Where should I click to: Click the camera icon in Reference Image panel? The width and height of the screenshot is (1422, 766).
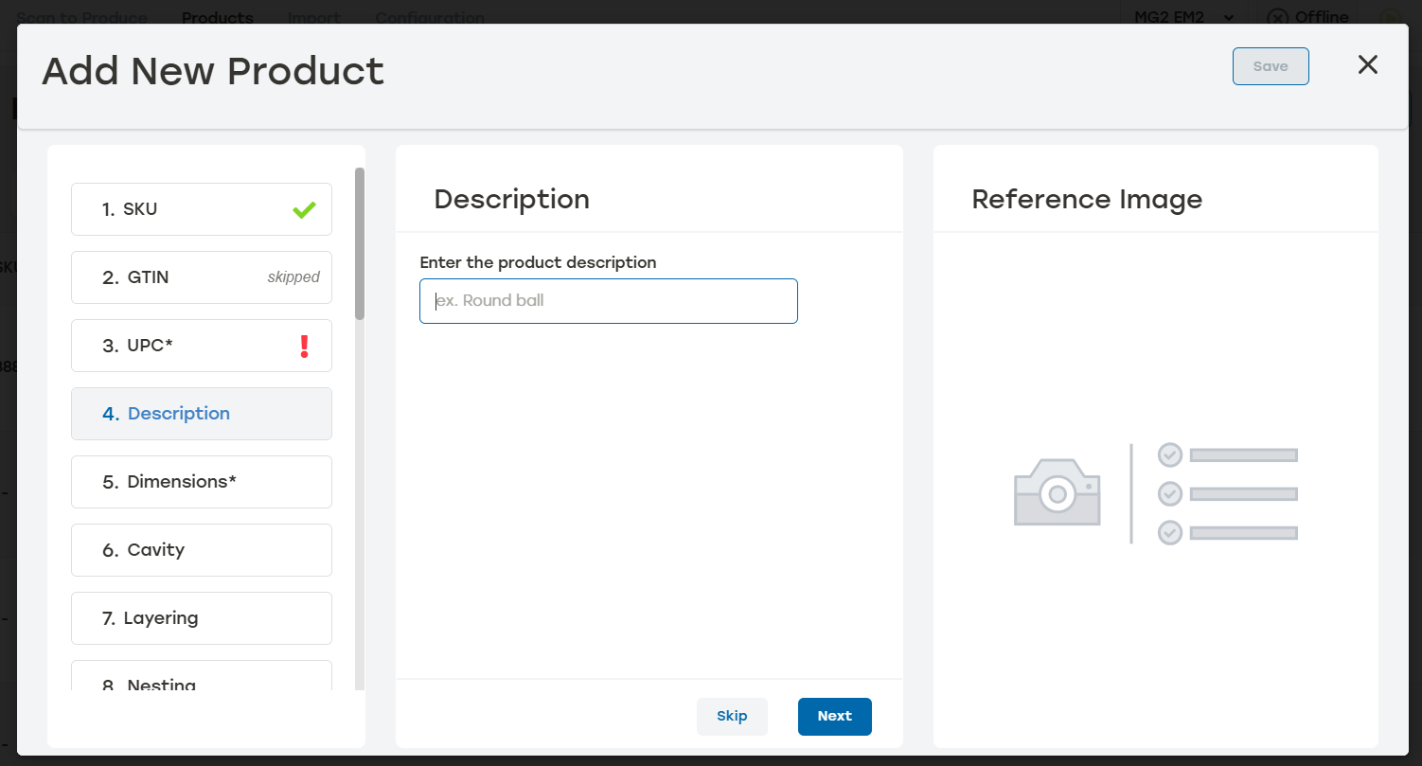pos(1057,492)
